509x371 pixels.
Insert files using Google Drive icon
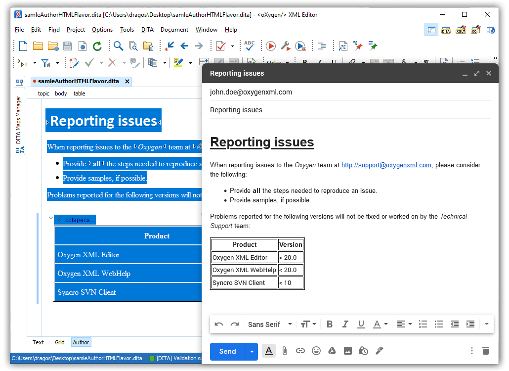[332, 351]
